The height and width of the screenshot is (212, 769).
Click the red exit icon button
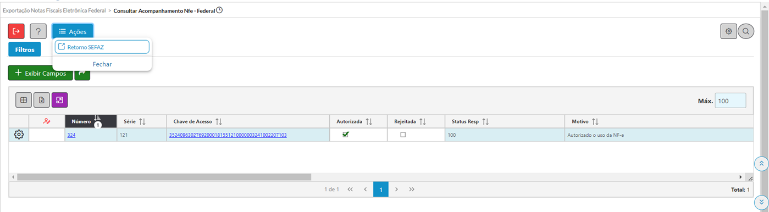(16, 31)
